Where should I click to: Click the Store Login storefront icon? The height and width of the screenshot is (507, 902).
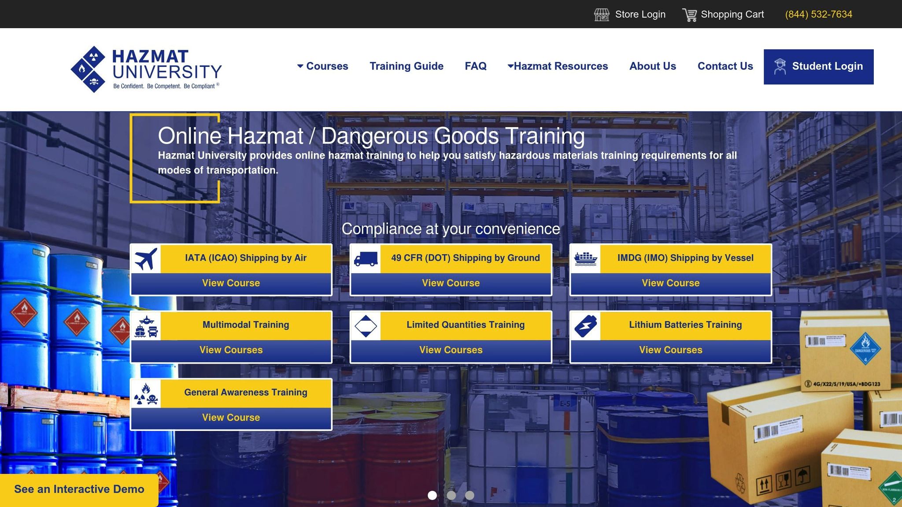click(x=602, y=15)
